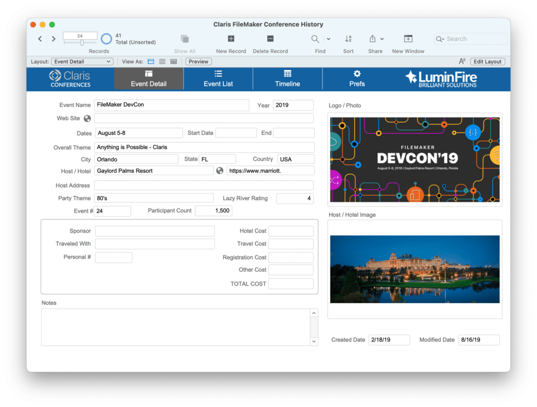
Task: Click the Delete Record minus icon
Action: [x=270, y=39]
